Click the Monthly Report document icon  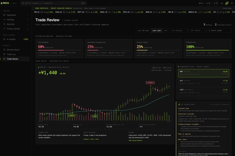tap(4, 50)
